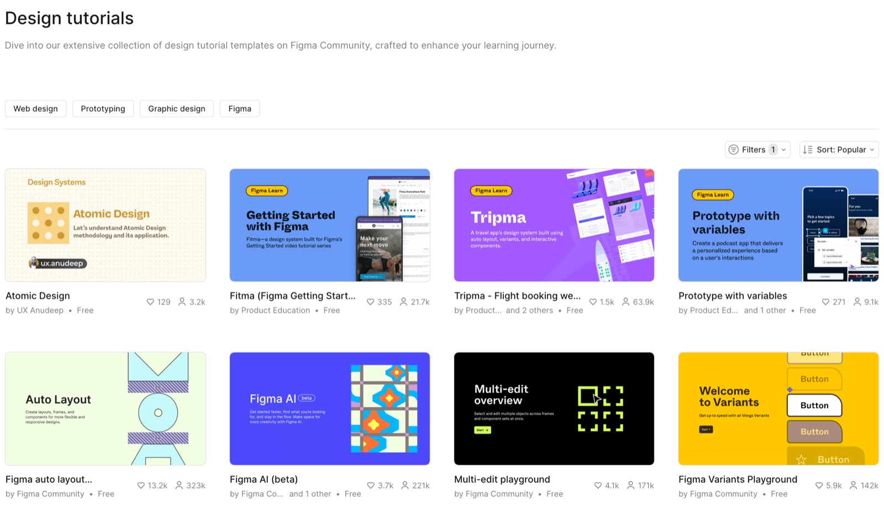Open the Multi-edit playground title link

pyautogui.click(x=502, y=479)
